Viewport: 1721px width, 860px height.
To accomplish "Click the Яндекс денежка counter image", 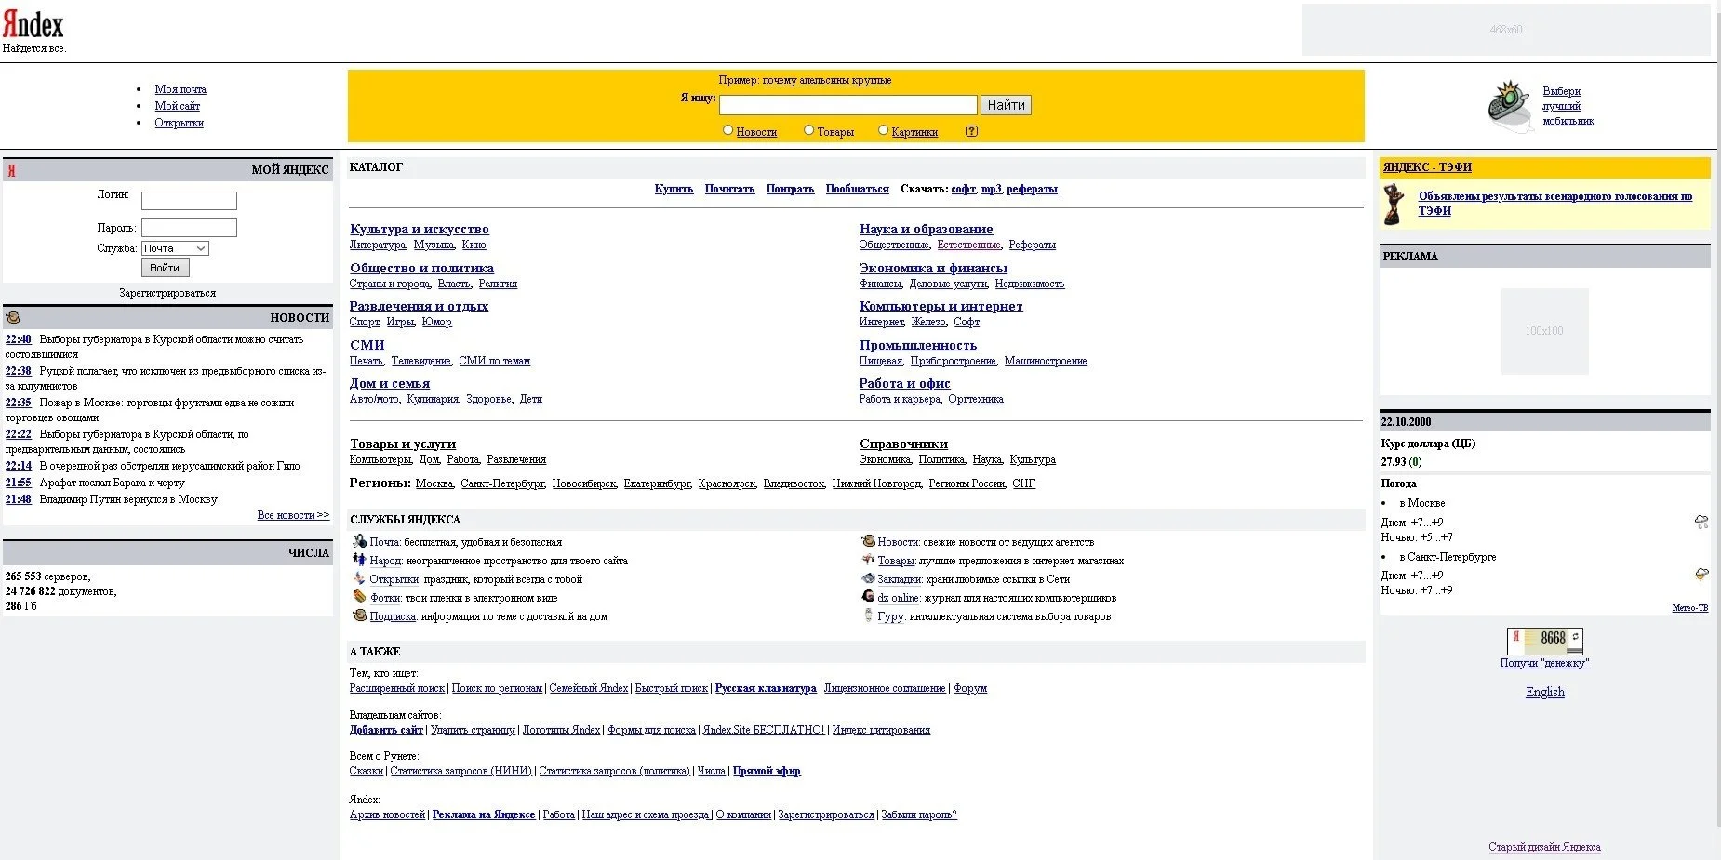I will (1544, 642).
